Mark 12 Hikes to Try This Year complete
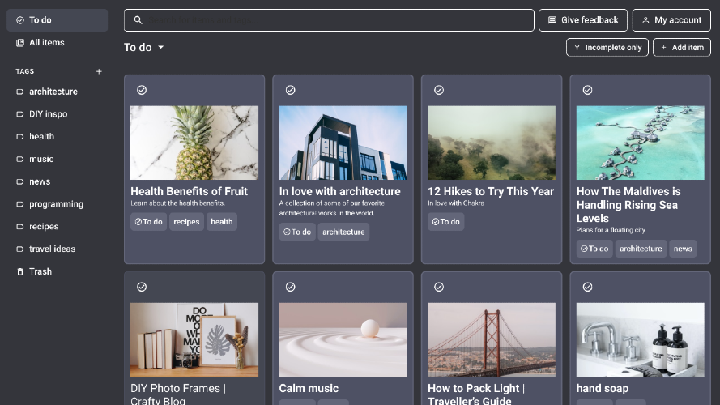 tap(439, 90)
